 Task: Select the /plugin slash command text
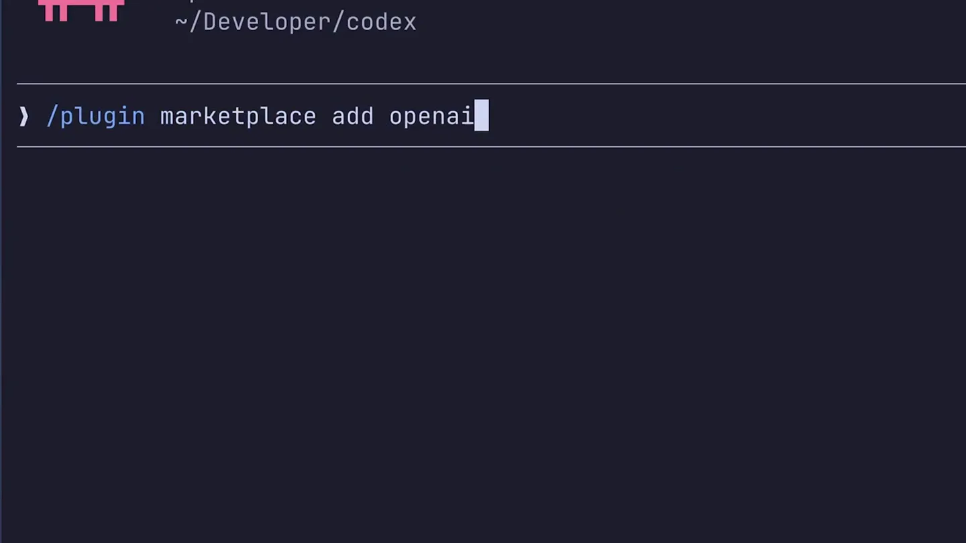[96, 116]
